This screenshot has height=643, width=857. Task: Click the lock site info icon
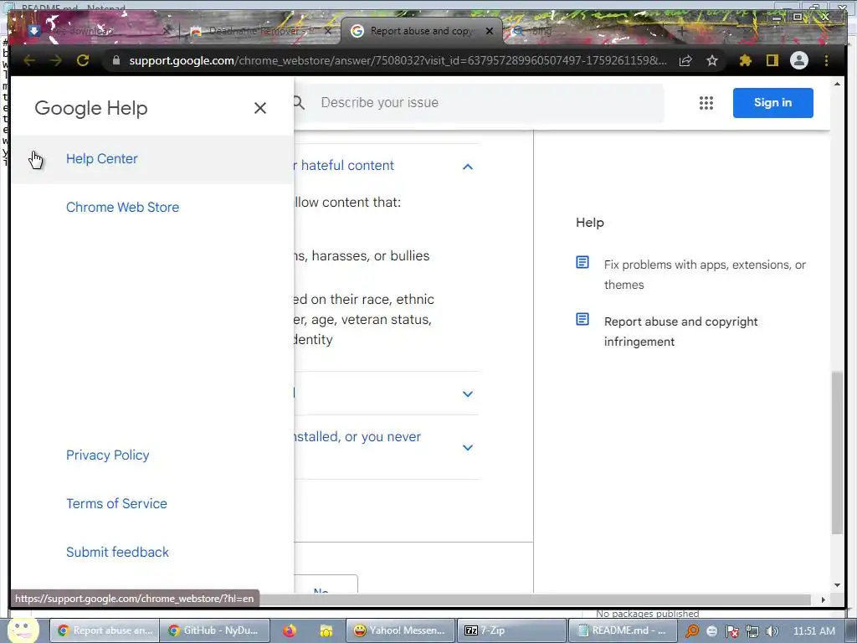(x=115, y=60)
